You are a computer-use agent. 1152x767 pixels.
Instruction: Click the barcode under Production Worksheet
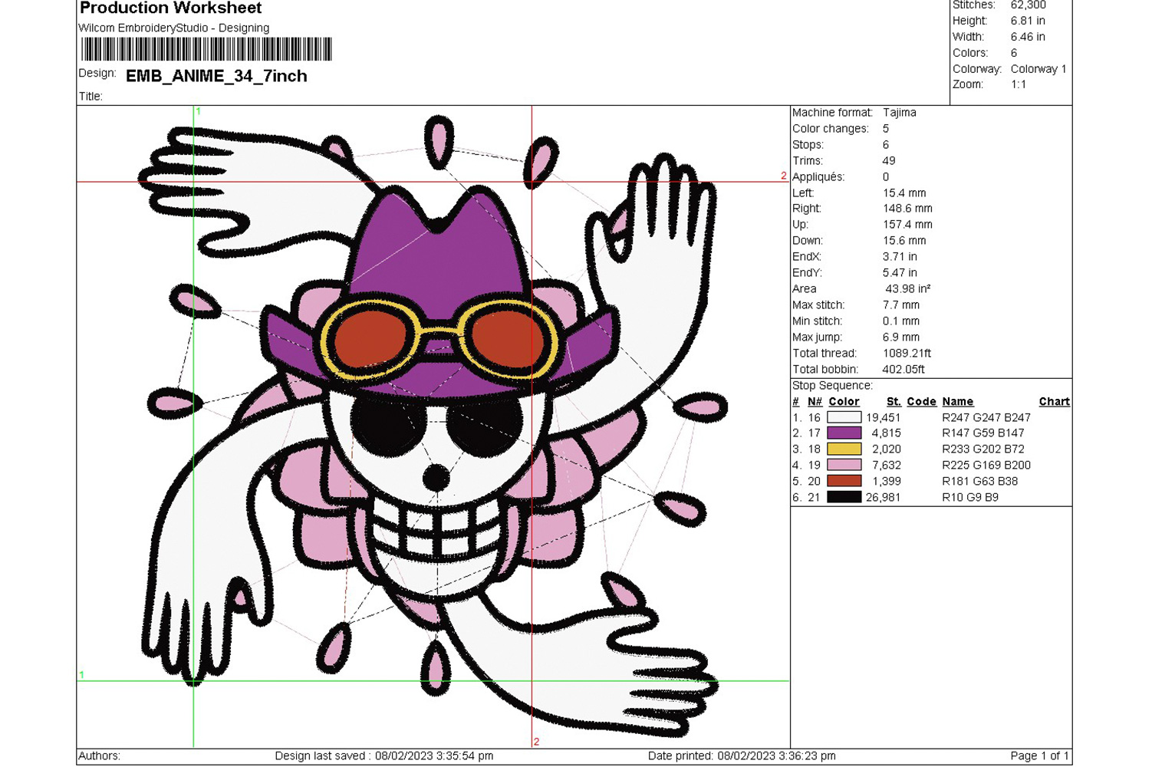point(206,49)
